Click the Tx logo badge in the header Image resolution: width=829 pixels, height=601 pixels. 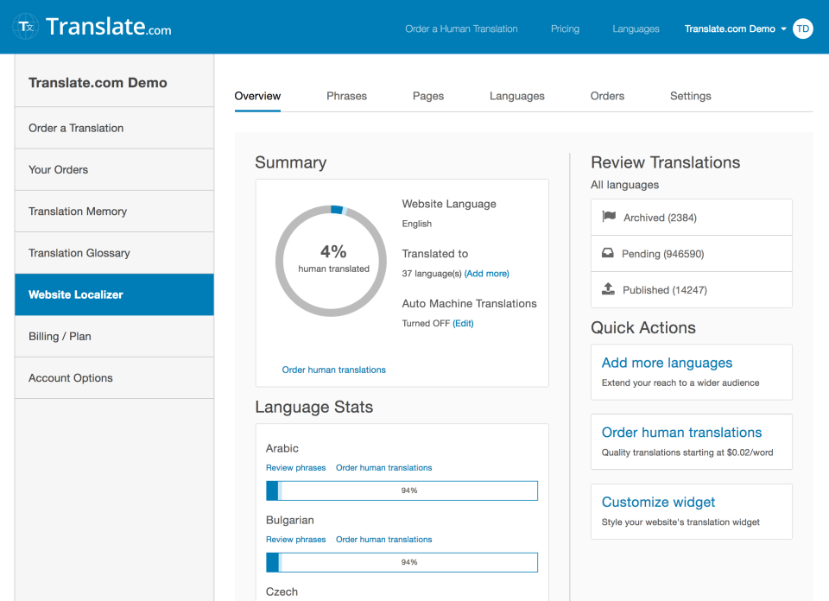point(25,27)
